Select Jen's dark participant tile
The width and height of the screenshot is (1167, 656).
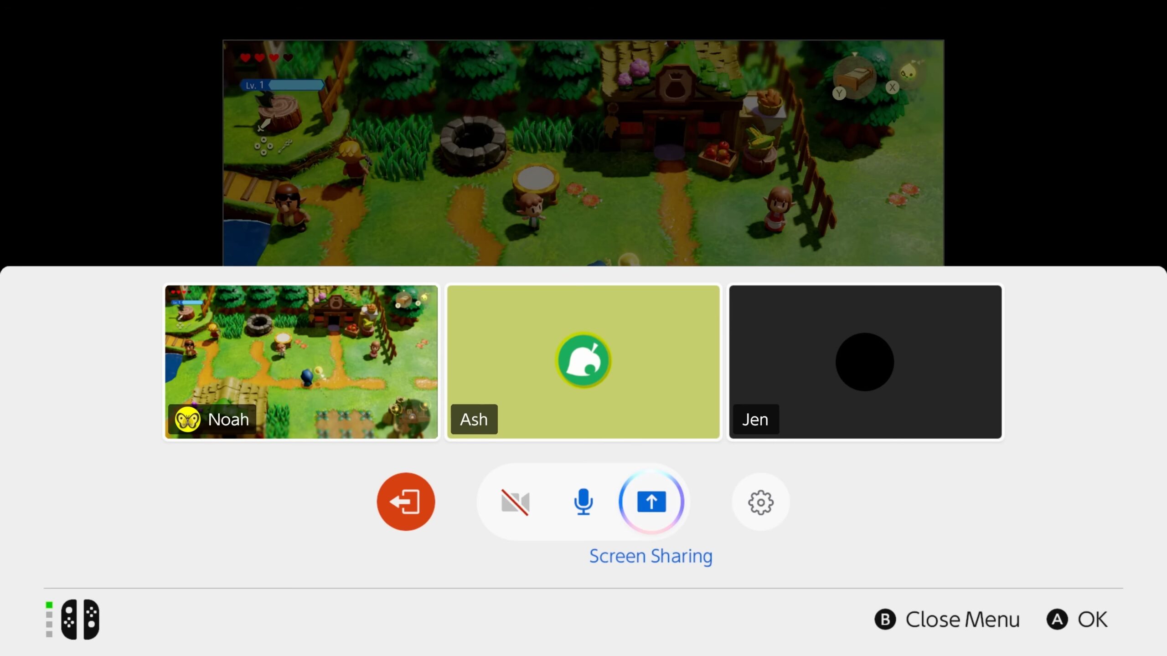click(x=865, y=362)
